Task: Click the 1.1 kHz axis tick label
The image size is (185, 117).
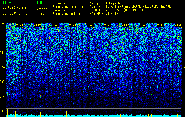Action: tap(3, 38)
